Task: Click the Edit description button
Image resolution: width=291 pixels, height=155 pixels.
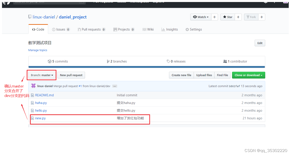Action: 260,43
